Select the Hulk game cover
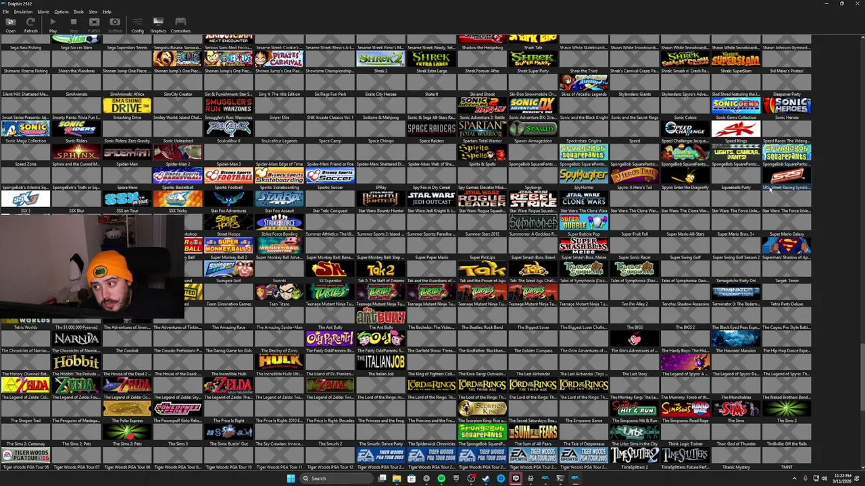865x486 pixels. point(279,362)
